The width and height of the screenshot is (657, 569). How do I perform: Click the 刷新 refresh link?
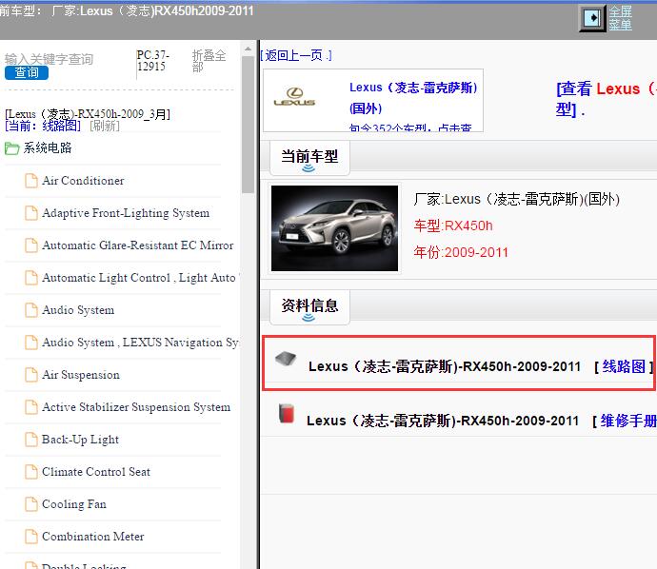pyautogui.click(x=105, y=126)
